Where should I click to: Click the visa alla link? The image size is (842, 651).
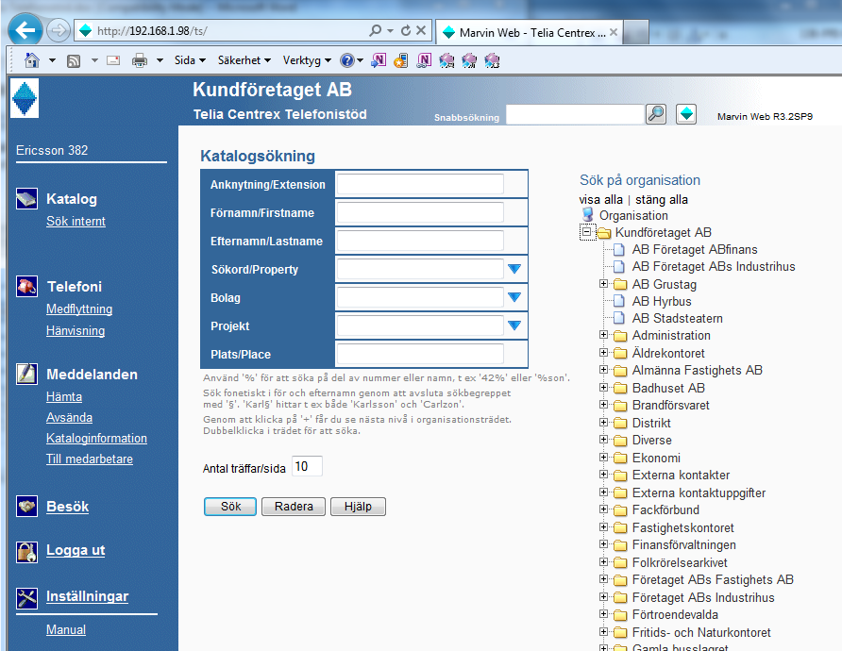pos(601,200)
